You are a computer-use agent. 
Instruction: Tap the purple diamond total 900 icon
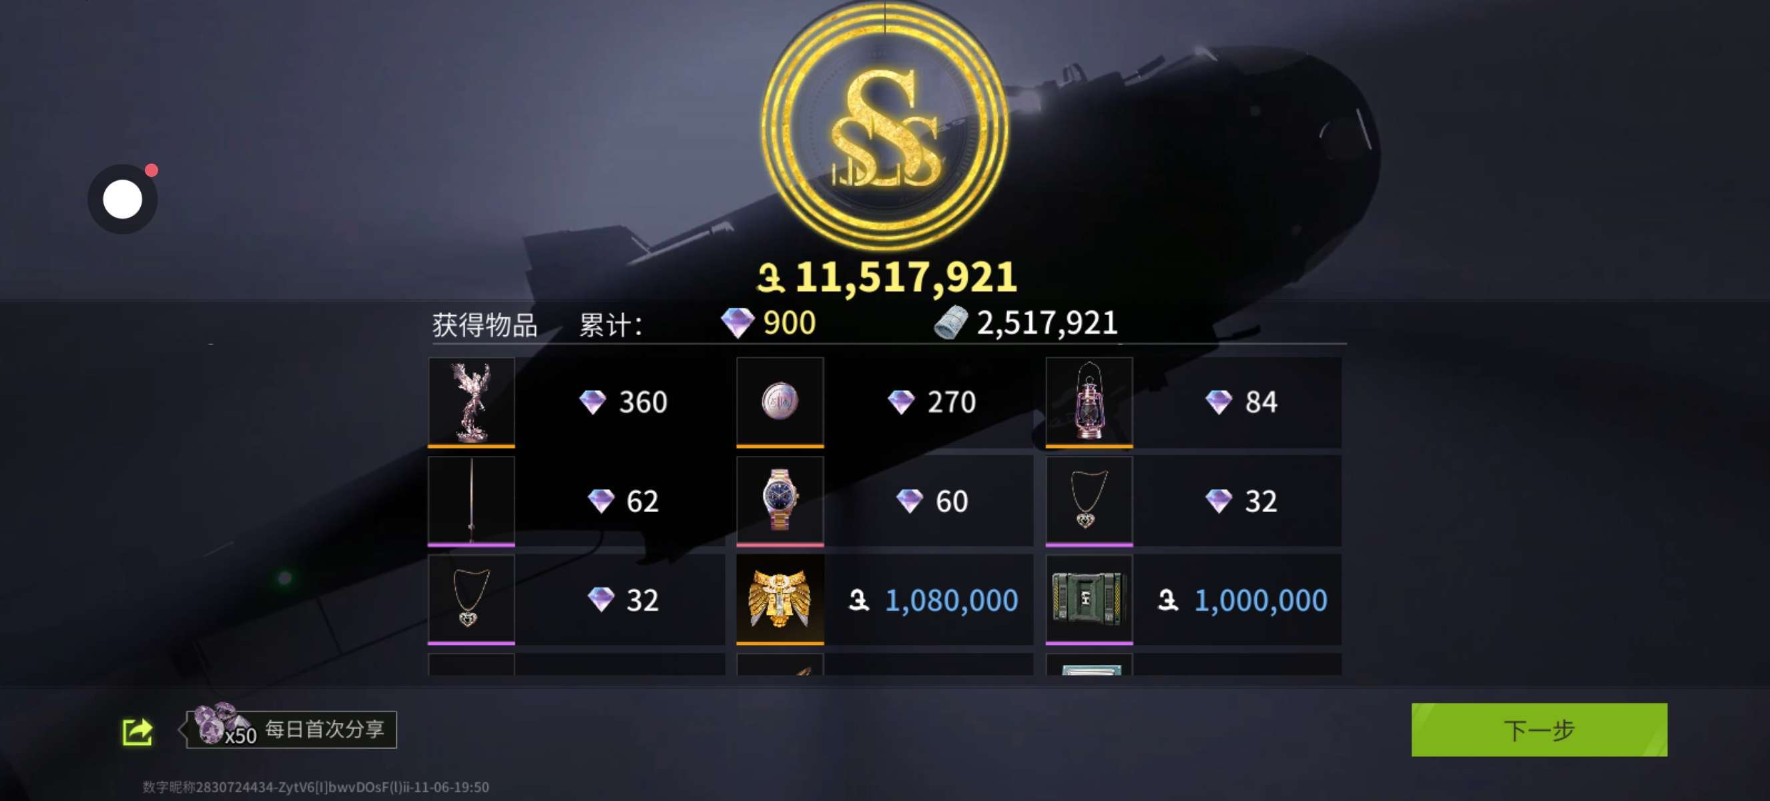737,323
